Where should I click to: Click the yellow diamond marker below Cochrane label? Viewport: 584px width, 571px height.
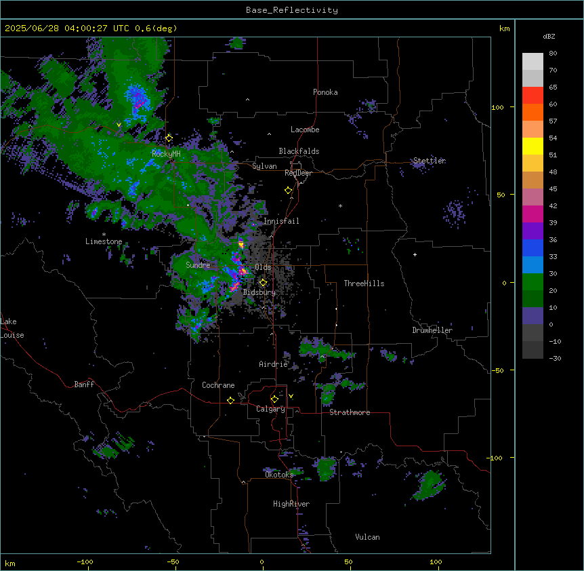tap(230, 400)
